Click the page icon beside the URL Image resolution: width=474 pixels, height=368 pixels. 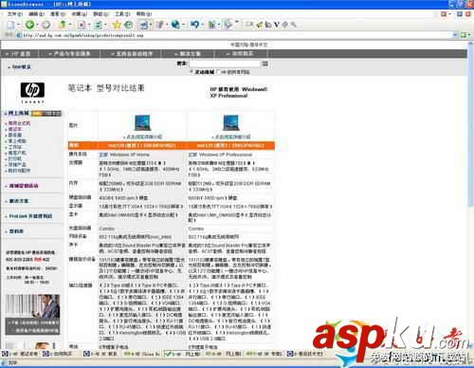[19, 35]
